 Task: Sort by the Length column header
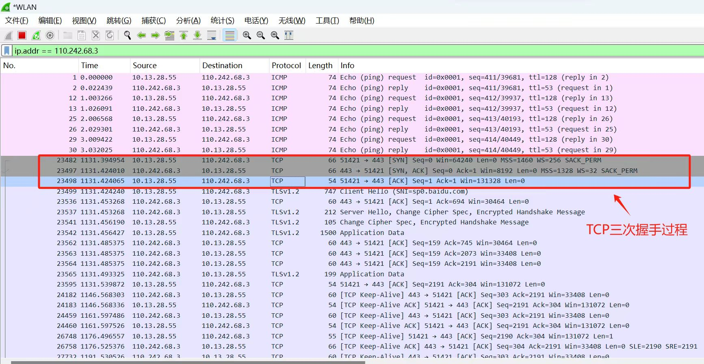[x=322, y=66]
